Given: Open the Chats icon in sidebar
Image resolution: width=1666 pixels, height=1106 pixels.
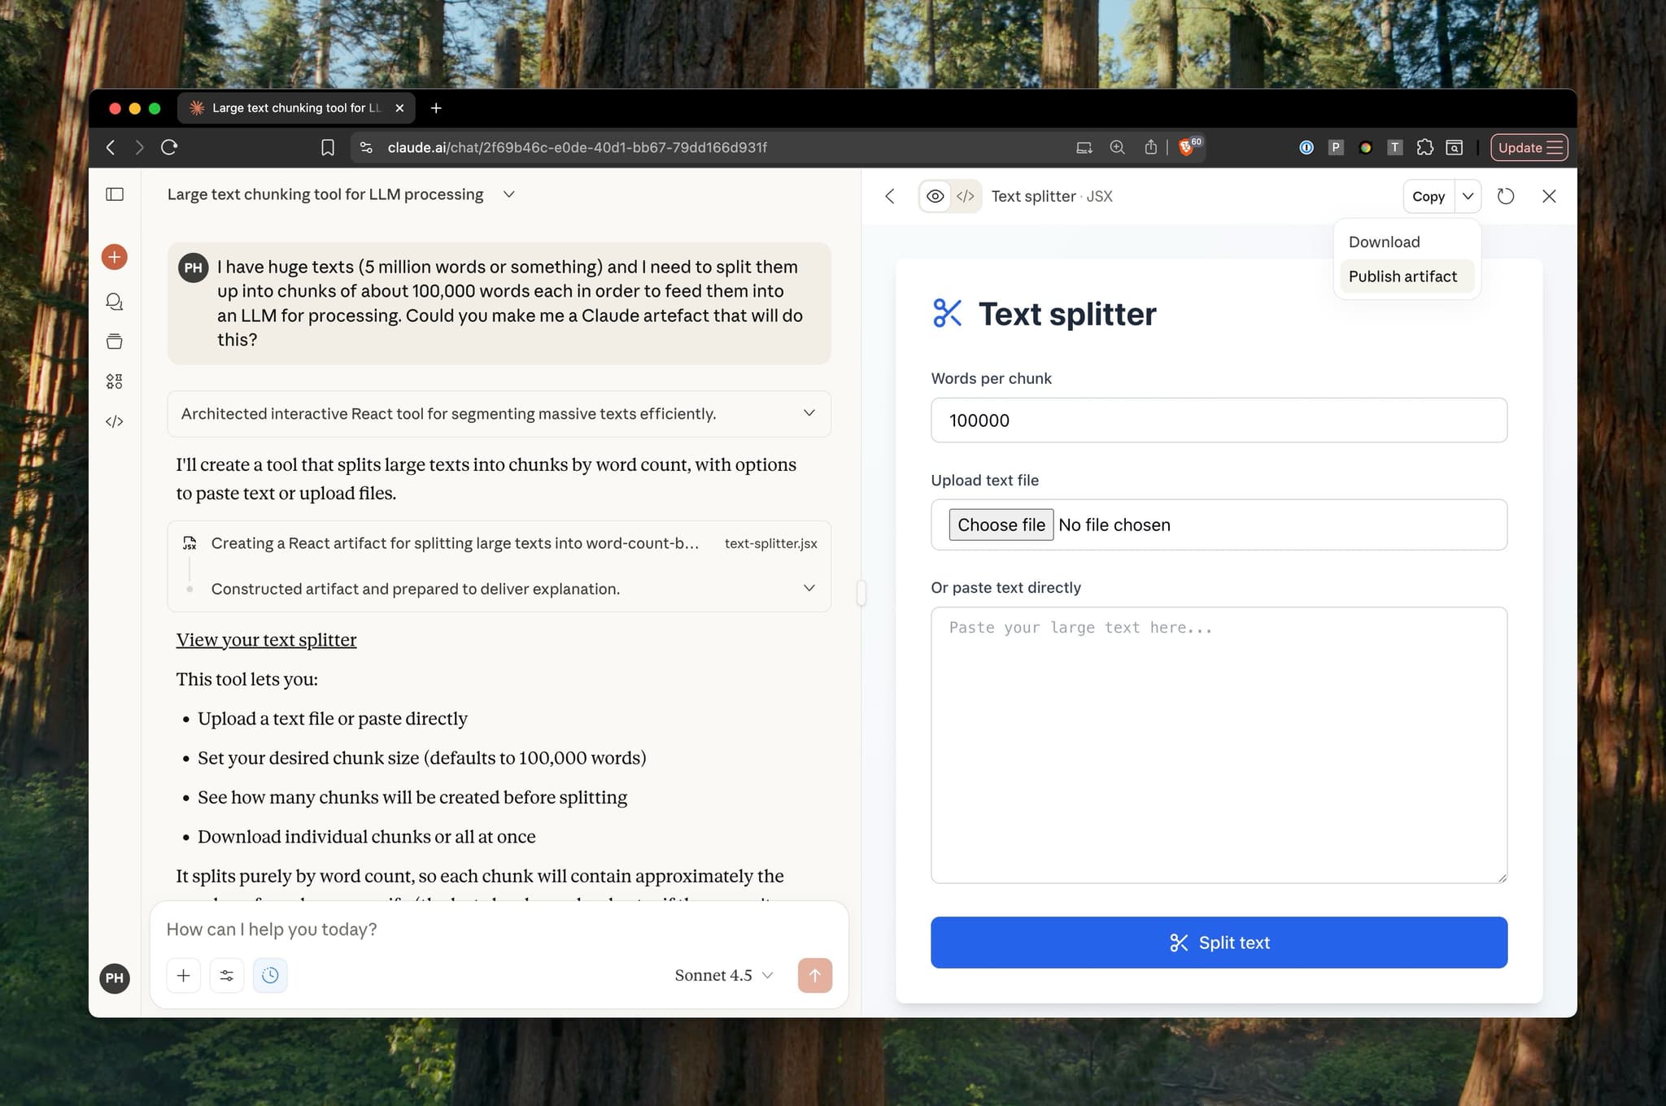Looking at the screenshot, I should click(x=114, y=302).
